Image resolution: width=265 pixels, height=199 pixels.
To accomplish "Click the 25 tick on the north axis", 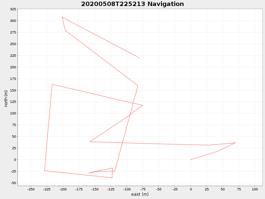I will pos(14,148).
